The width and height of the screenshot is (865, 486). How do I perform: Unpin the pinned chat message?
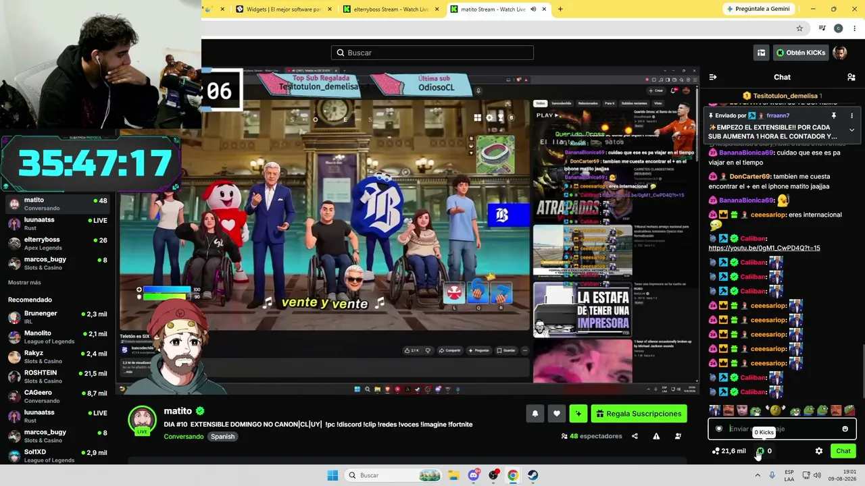[834, 115]
